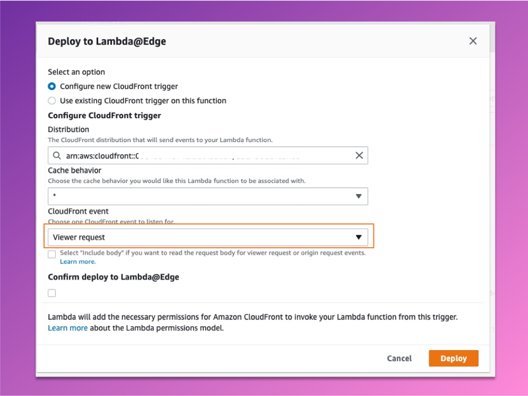Click the magnifier search icon in Distribution field
528x396 pixels.
click(x=57, y=155)
